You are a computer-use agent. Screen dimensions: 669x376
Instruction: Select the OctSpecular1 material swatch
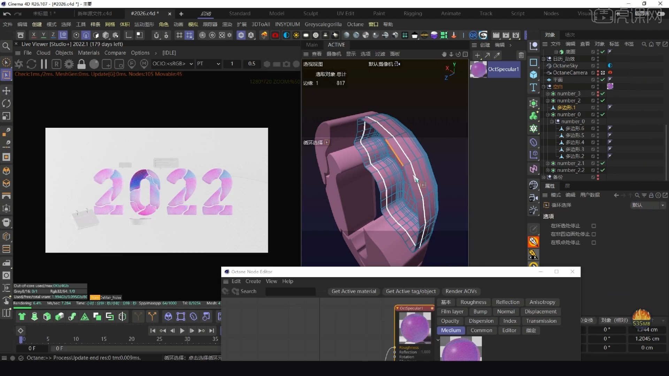(478, 70)
